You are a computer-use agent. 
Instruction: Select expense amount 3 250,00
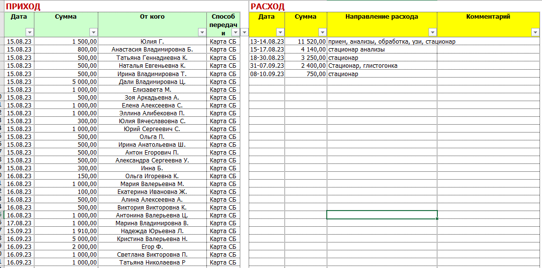coord(306,57)
